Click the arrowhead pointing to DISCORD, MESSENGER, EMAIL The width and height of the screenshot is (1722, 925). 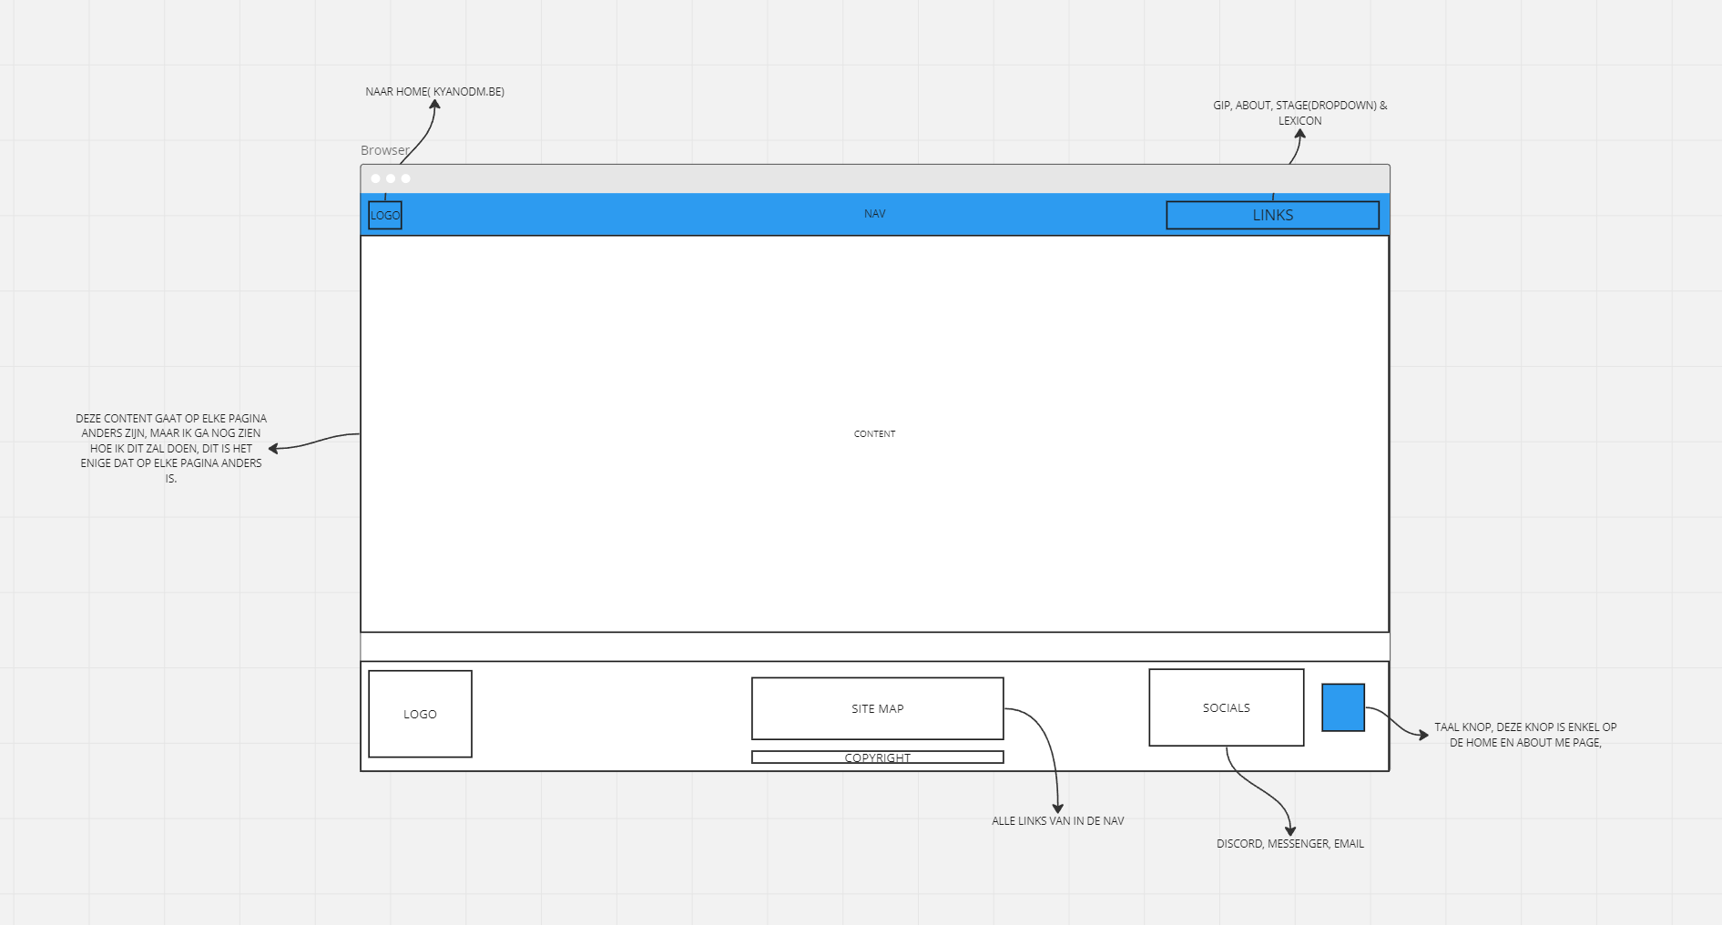pyautogui.click(x=1289, y=829)
